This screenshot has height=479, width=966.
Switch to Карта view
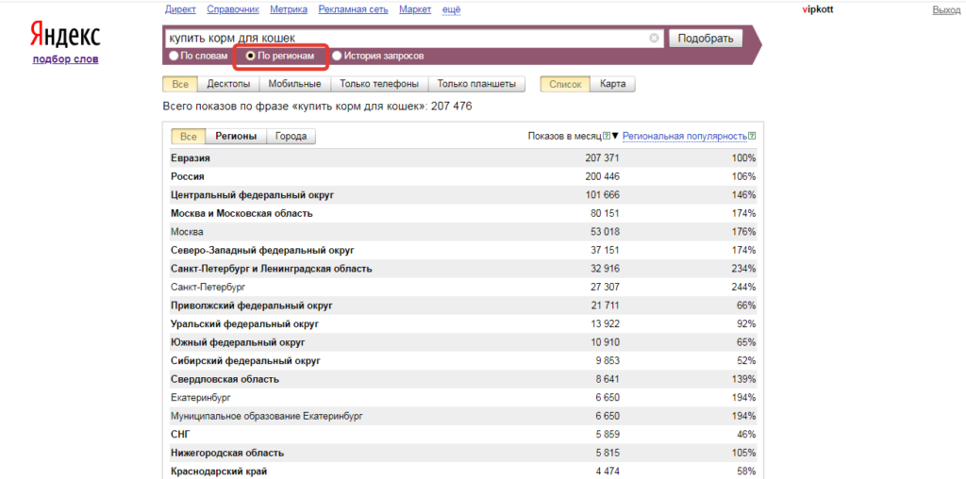click(x=612, y=84)
